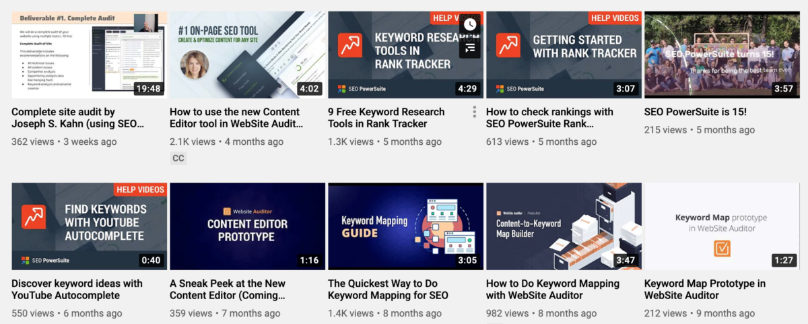Click the title Discover keyword ideas with YouTube Autocomplete
This screenshot has height=324, width=808.
(77, 289)
